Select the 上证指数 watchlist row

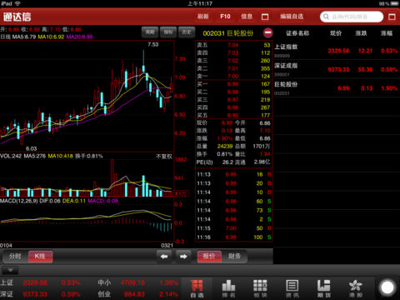point(337,51)
